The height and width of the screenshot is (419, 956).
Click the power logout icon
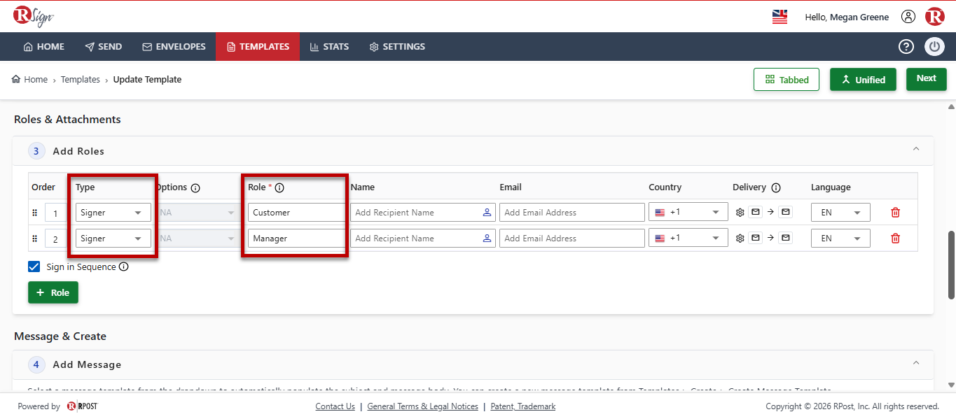935,47
